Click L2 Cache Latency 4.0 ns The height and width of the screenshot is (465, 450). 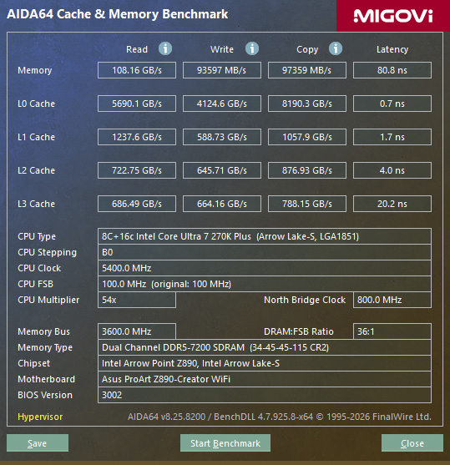[392, 170]
